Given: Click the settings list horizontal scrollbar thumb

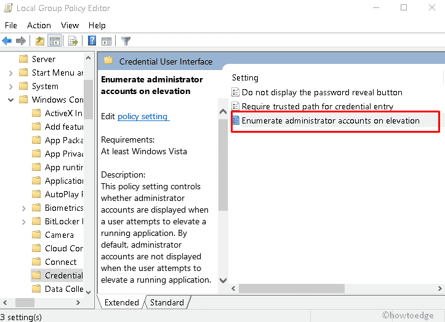Looking at the screenshot, I should (292, 289).
